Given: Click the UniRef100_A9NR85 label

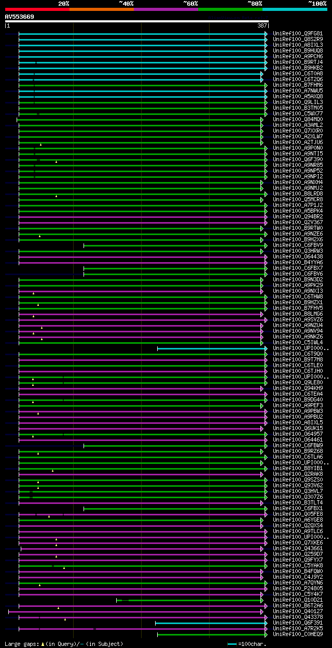Looking at the screenshot, I should tap(298, 165).
